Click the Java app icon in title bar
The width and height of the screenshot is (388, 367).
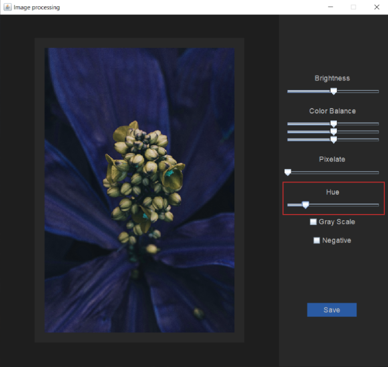click(x=7, y=7)
